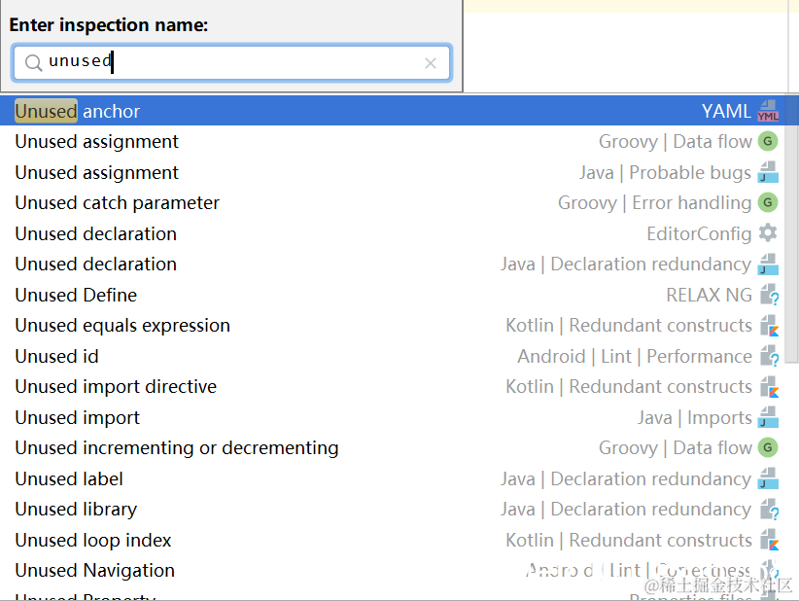The image size is (799, 601).
Task: Click RELAX NG unknown-file icon
Action: click(x=769, y=295)
